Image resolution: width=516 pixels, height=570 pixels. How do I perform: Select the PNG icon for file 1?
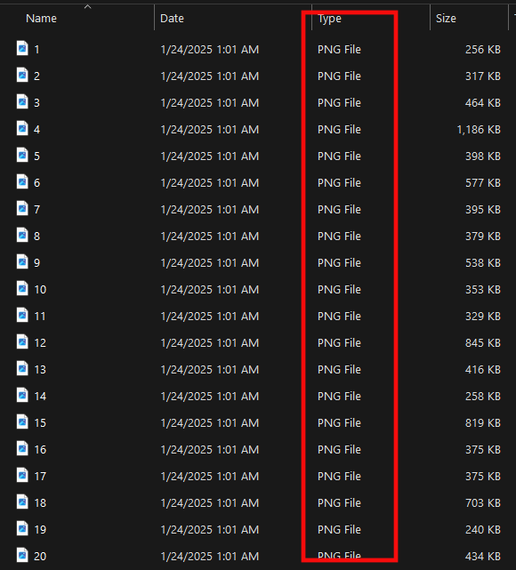22,48
